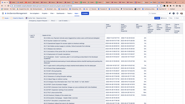Open the notifications bell icon
Screen dimensions: 185x104
click(x=170, y=13)
